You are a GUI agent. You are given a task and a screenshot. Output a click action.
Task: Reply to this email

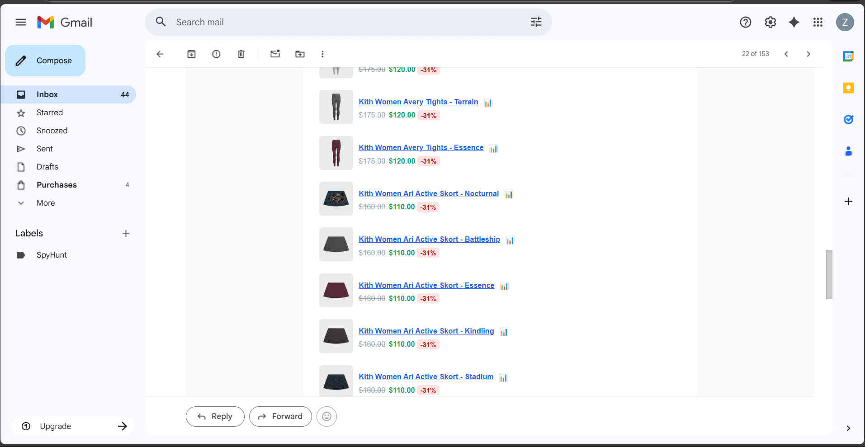pos(215,416)
